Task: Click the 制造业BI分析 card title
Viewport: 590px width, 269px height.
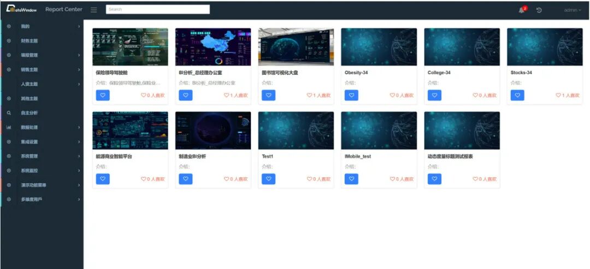Action: point(192,156)
